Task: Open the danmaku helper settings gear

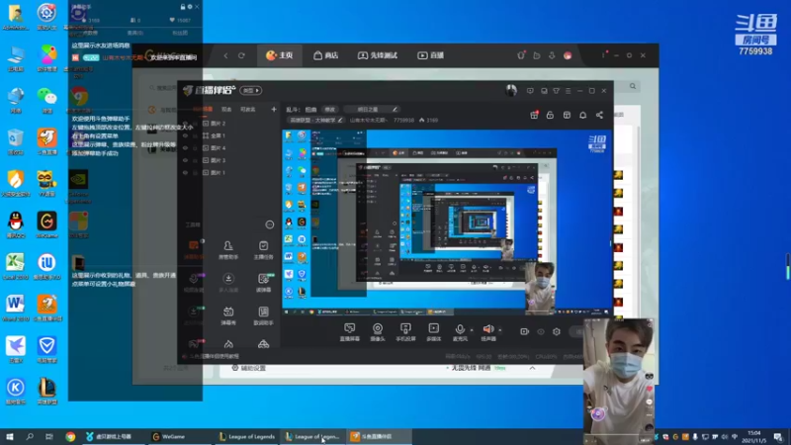Action: 190,7
